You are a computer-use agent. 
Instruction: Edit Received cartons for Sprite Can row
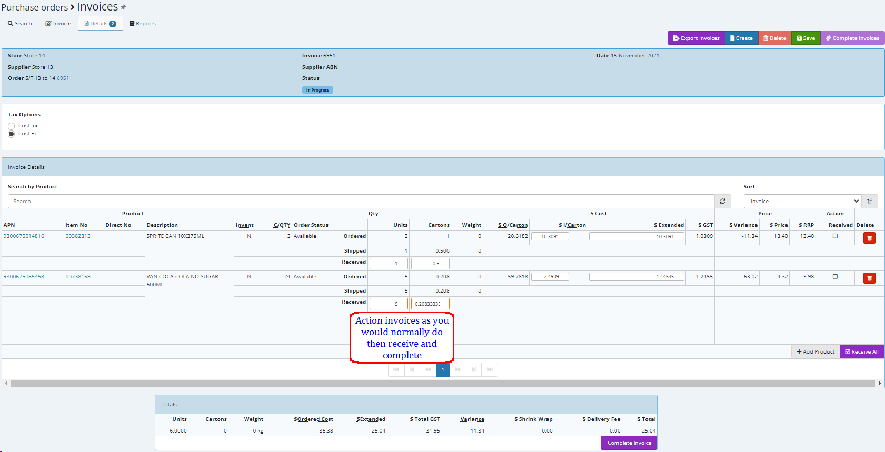(x=430, y=263)
